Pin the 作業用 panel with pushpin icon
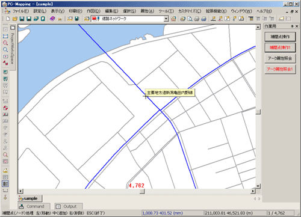Image resolution: width=301 pixels, height=217 pixels. 292,26
